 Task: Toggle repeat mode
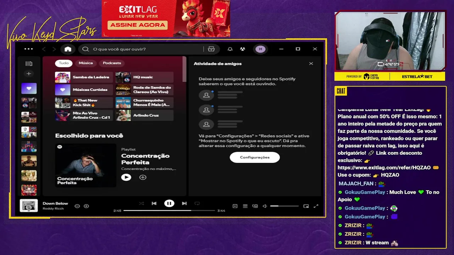click(197, 203)
